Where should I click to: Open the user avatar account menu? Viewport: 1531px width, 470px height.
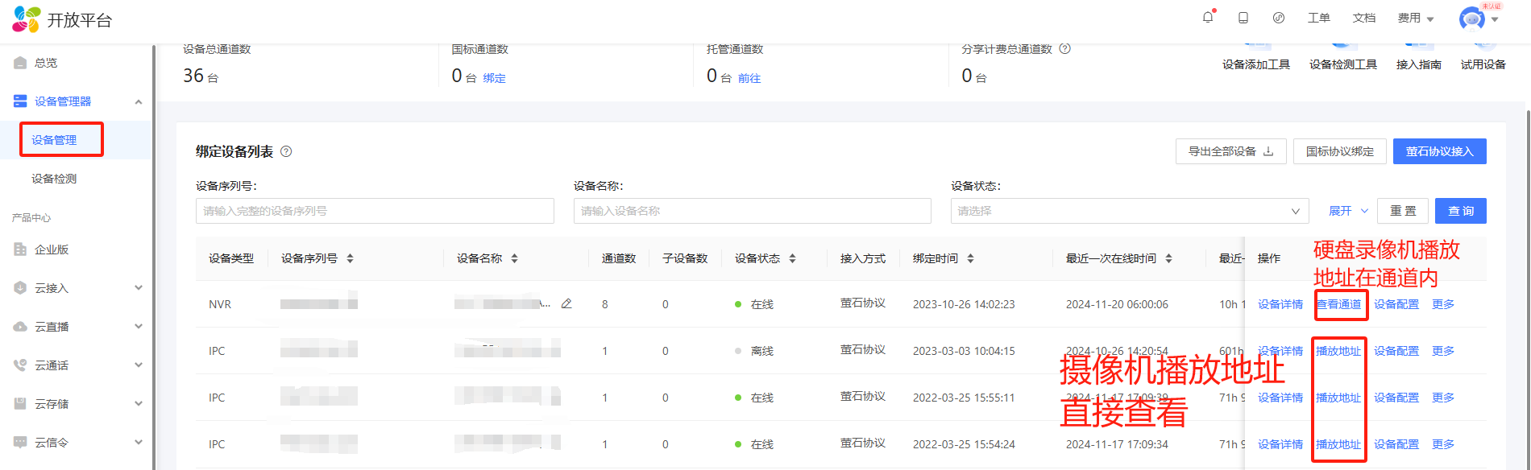click(x=1472, y=19)
